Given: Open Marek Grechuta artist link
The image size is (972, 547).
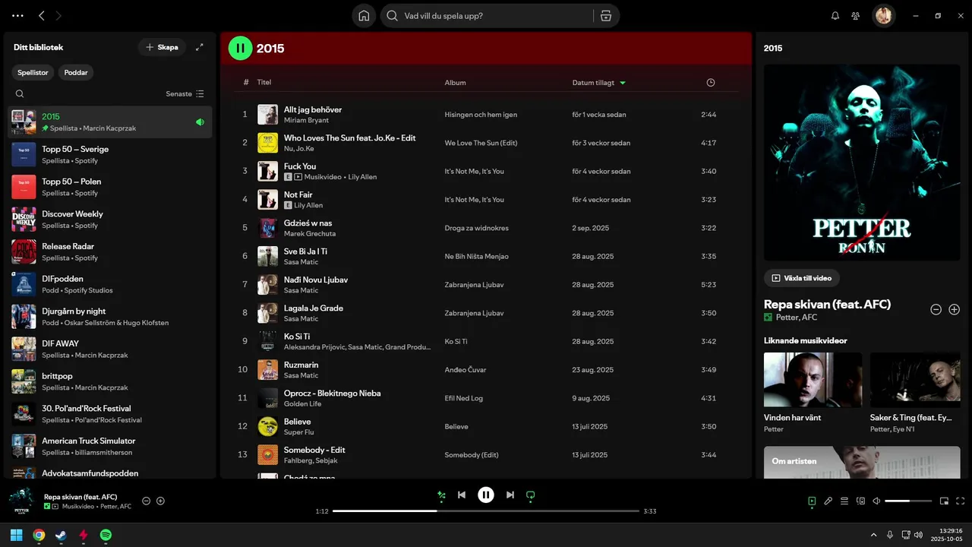Looking at the screenshot, I should click(x=310, y=233).
